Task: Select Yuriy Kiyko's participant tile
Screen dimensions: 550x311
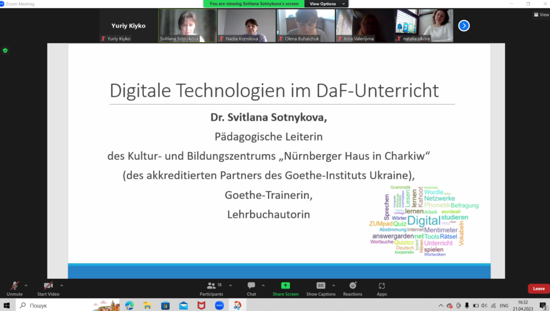Action: click(128, 26)
